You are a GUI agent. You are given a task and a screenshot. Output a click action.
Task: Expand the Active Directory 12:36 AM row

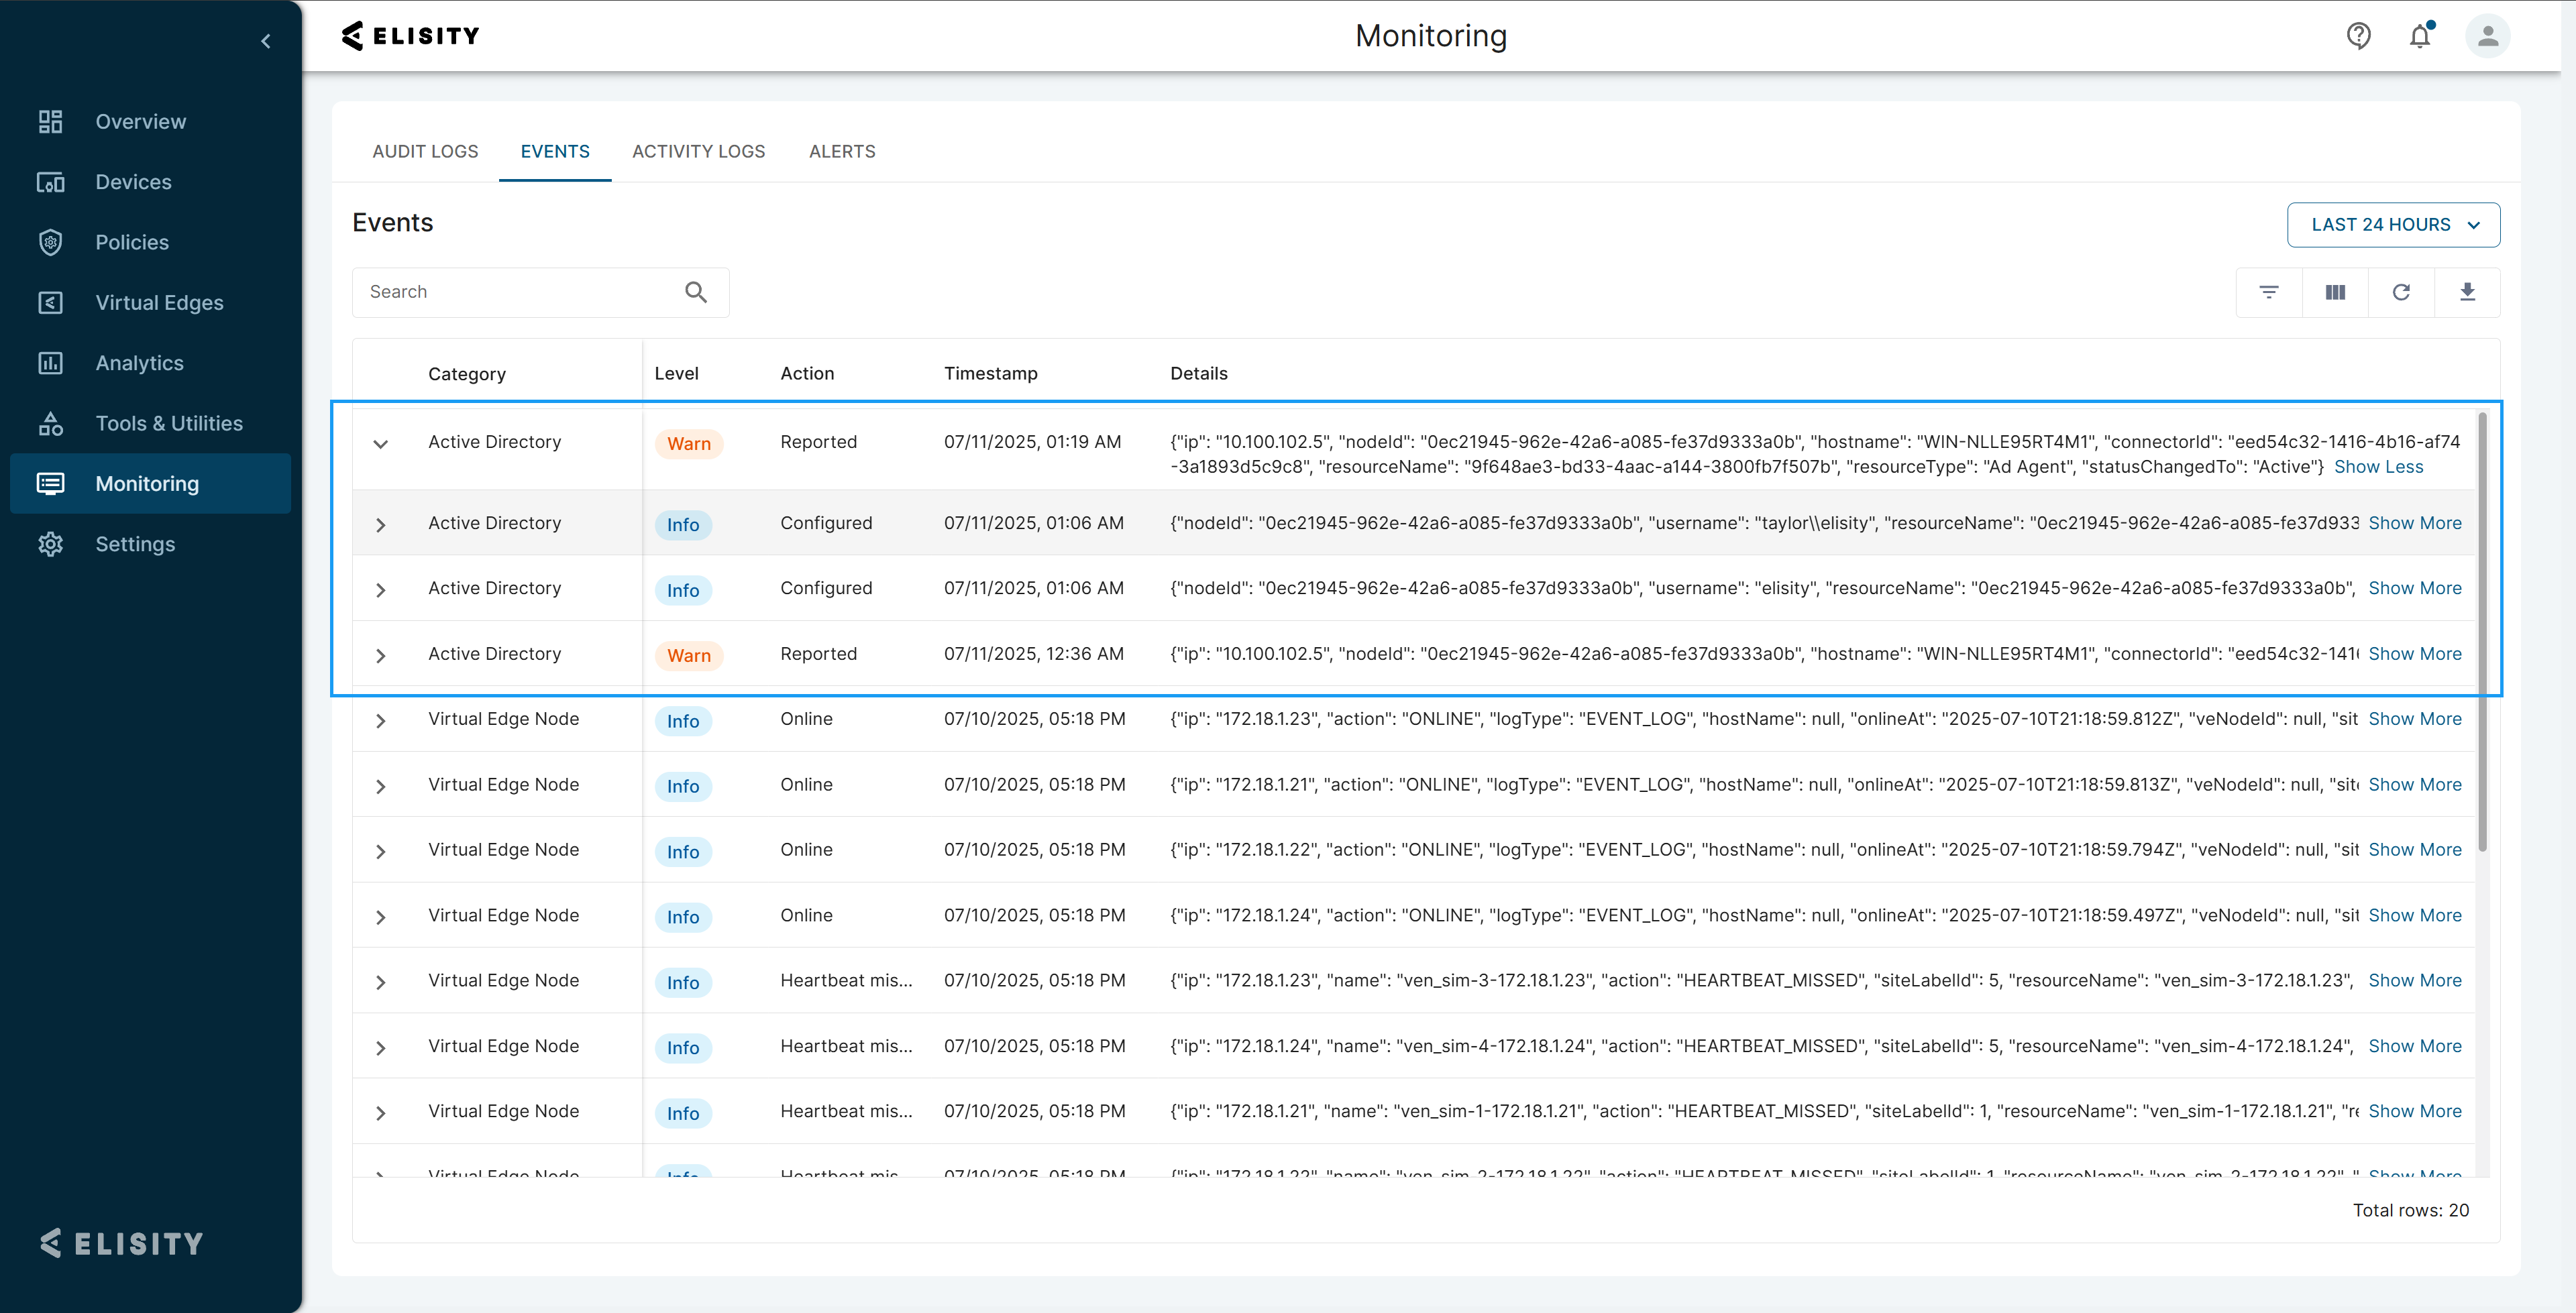(381, 656)
